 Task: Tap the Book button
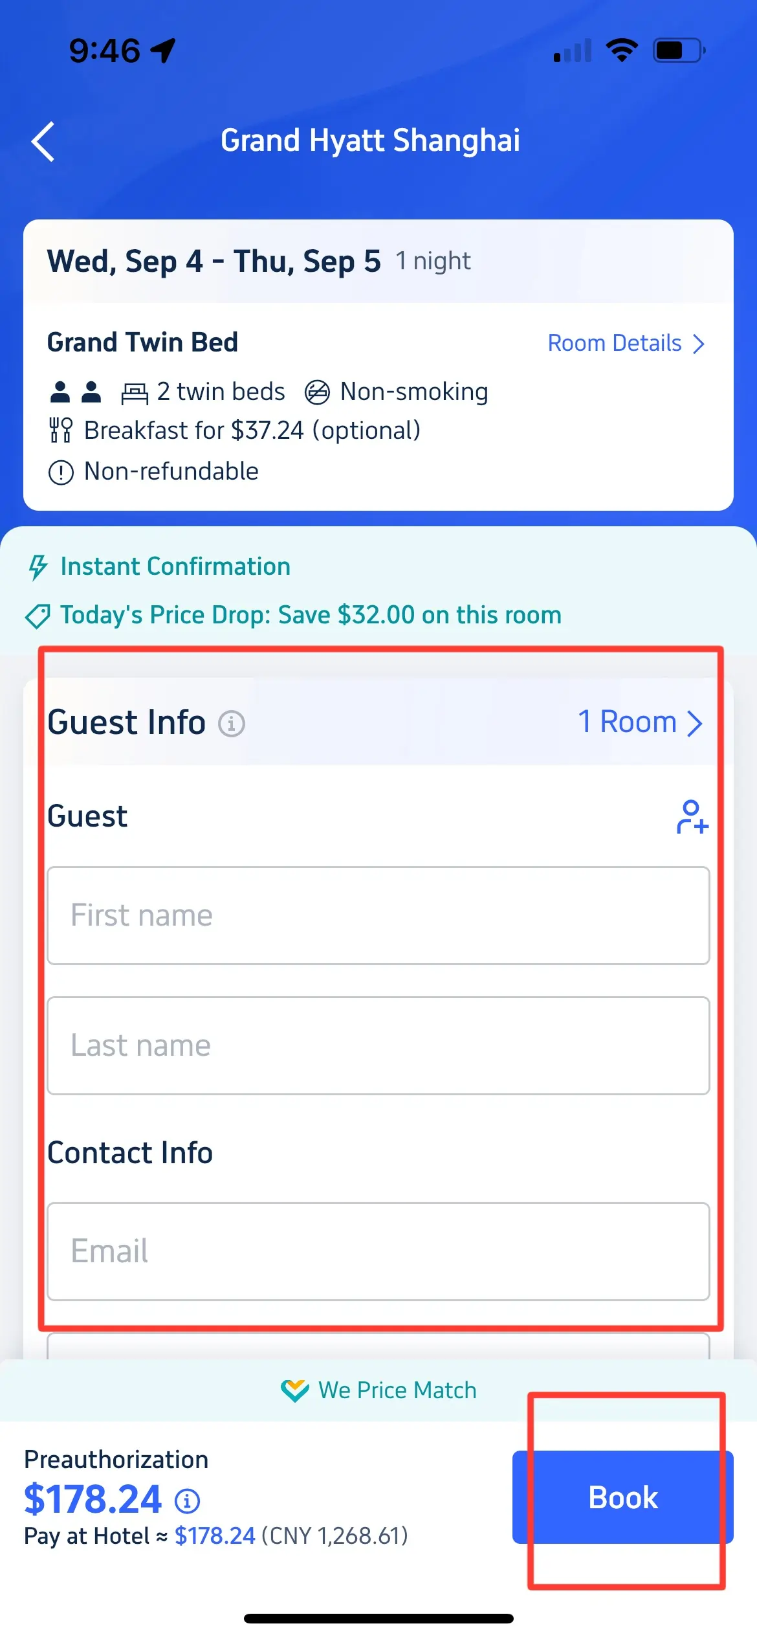coord(622,1497)
